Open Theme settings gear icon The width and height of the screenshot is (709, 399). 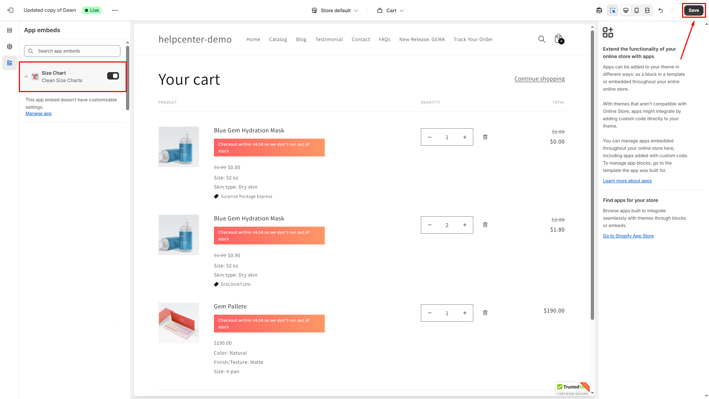(x=10, y=47)
